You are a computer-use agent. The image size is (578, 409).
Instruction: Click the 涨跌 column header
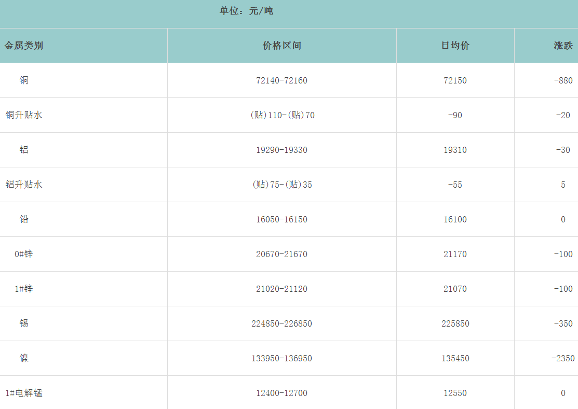tap(563, 46)
